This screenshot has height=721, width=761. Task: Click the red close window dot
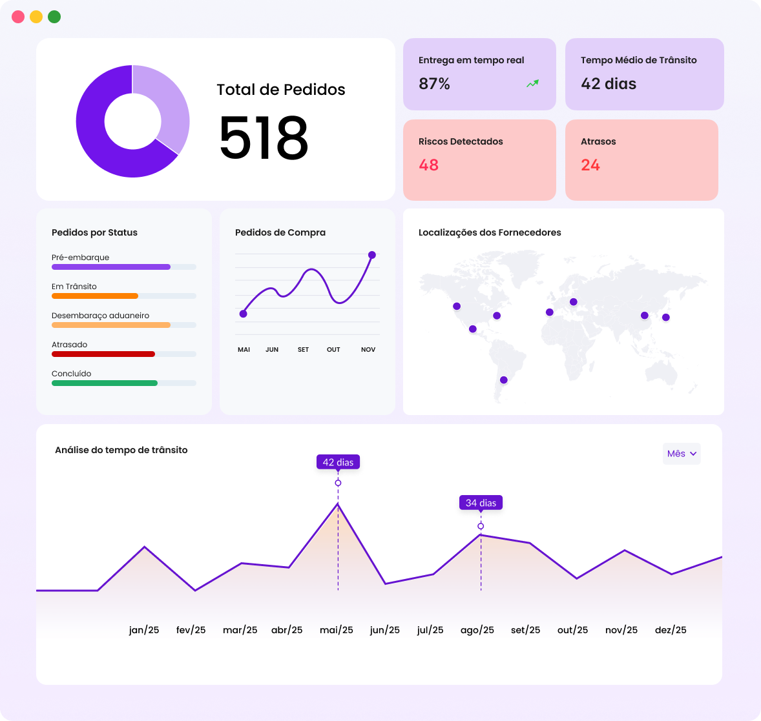[x=18, y=17]
